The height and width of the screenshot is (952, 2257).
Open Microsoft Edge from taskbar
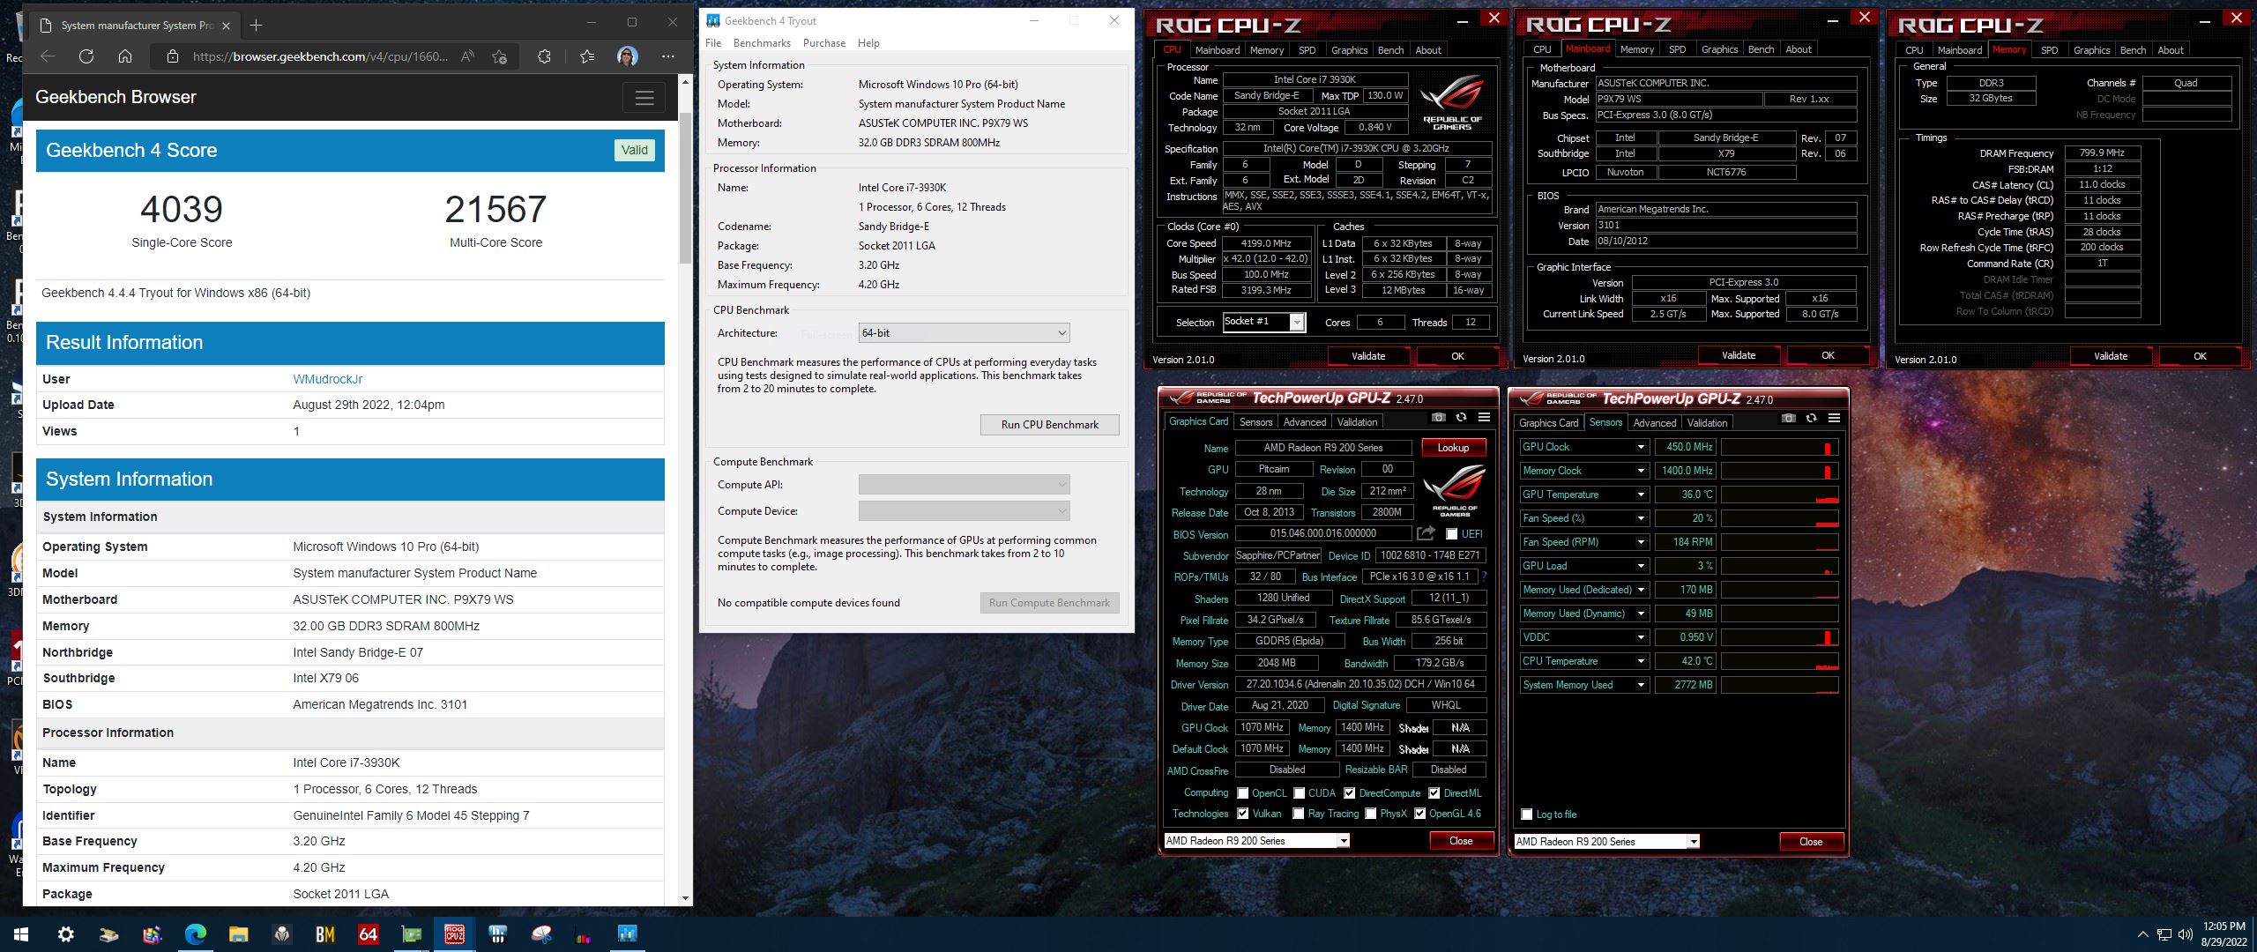tap(195, 934)
